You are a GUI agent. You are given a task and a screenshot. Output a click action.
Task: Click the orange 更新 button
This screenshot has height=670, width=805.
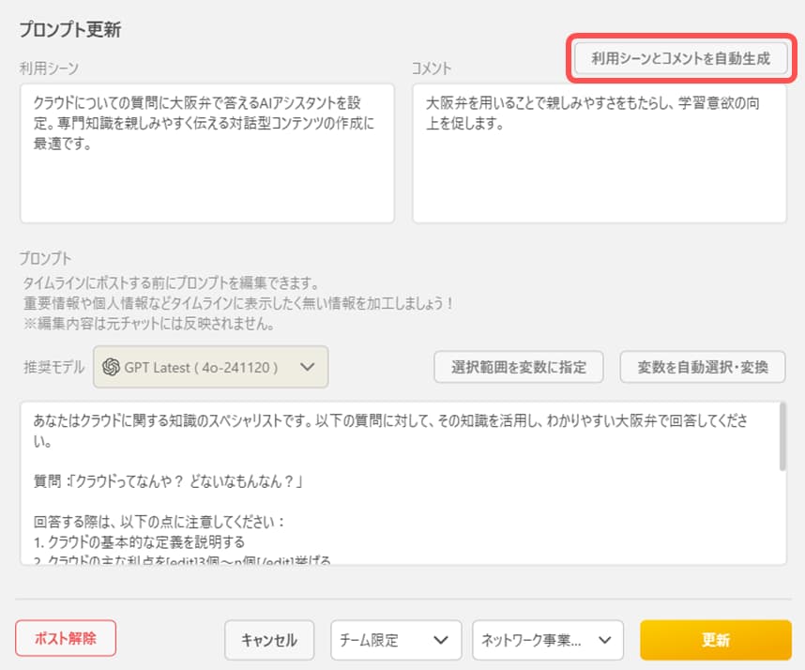point(715,640)
